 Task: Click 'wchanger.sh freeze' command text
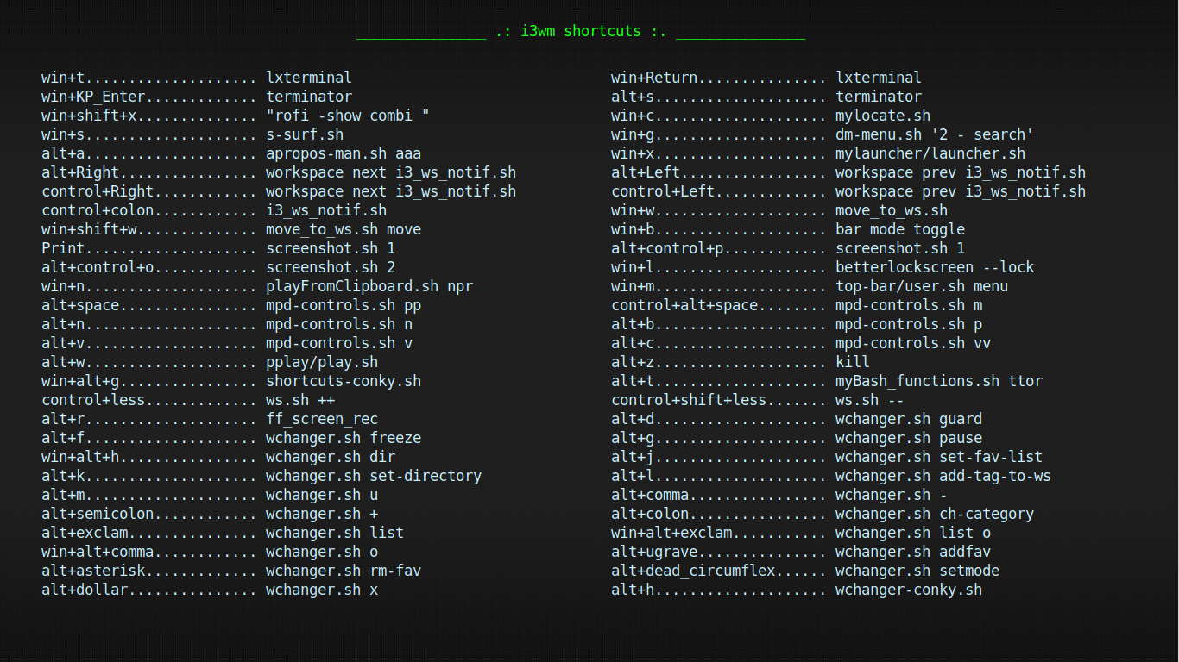click(344, 438)
